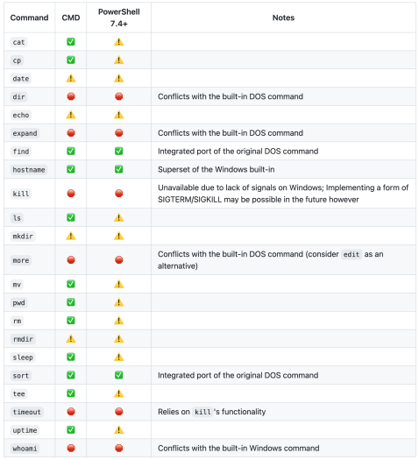Click the Notes column header
This screenshot has width=419, height=460.
coord(283,18)
